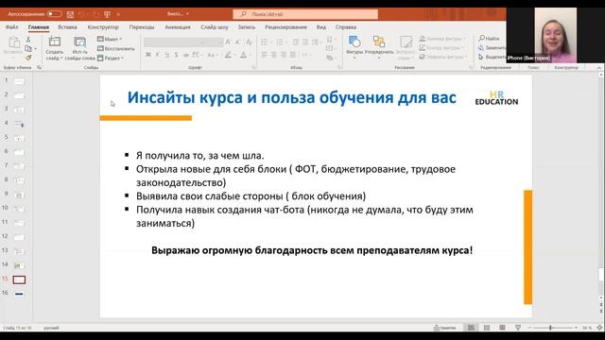Collapse the ribbon with the chevron arrow
This screenshot has width=605, height=340.
(599, 68)
